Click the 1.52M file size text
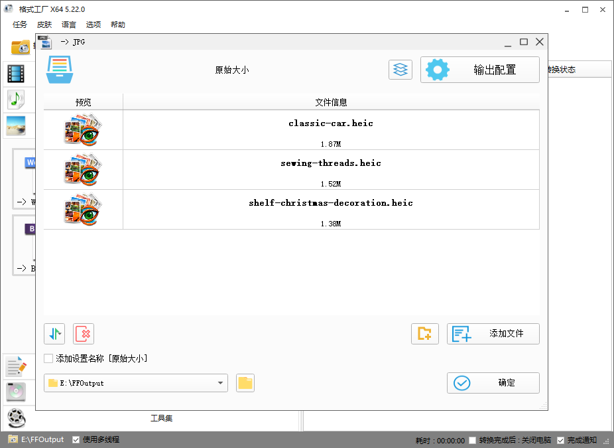Viewport: 614px width, 448px height. 331,184
